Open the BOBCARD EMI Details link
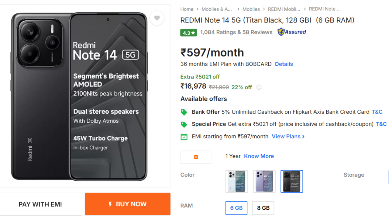This screenshot has width=389, height=219. coord(284,64)
